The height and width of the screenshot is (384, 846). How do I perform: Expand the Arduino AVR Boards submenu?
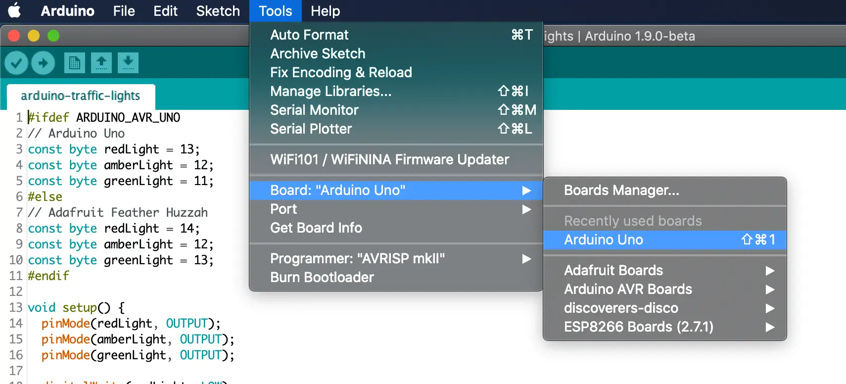tap(628, 289)
